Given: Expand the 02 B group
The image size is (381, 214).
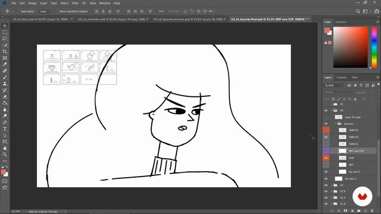Looking at the screenshot, I should [x=332, y=191].
